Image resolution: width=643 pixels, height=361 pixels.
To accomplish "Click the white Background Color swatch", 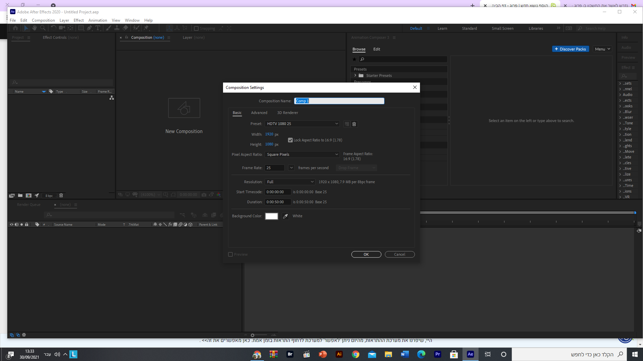I will (x=271, y=216).
